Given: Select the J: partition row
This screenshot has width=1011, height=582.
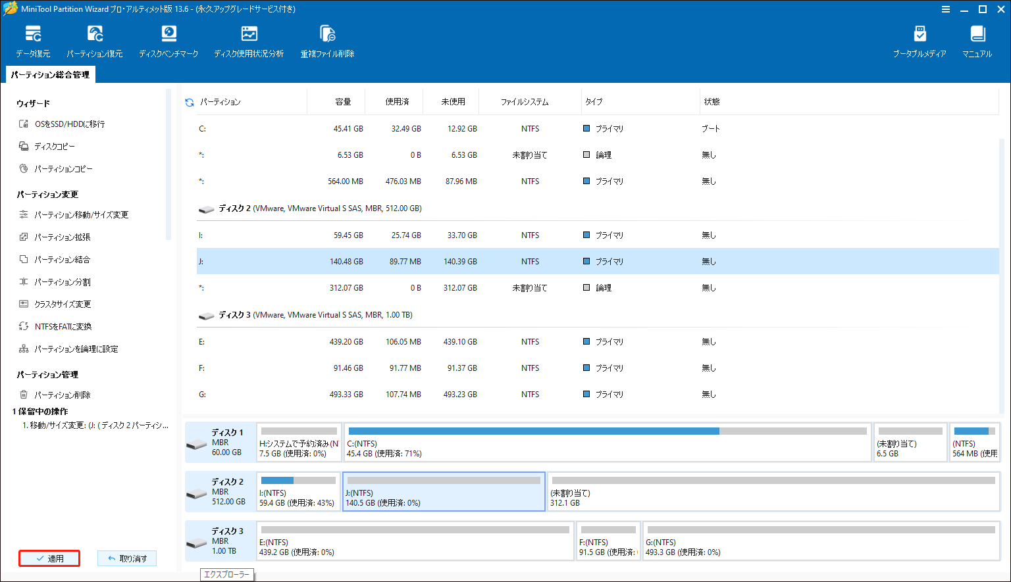Looking at the screenshot, I should coord(598,262).
